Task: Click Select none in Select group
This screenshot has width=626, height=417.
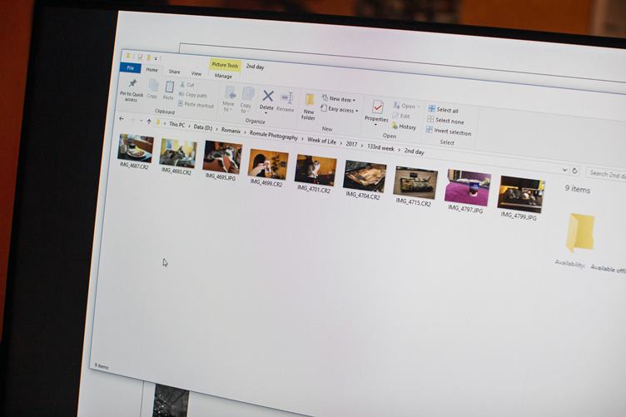Action: pyautogui.click(x=445, y=121)
